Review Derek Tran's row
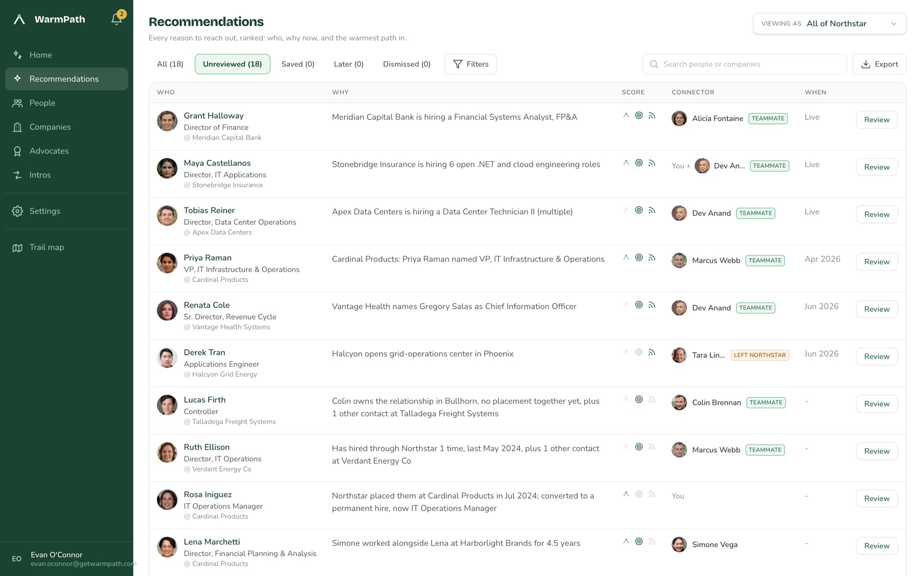Viewport: 922px width, 576px height. 876,356
